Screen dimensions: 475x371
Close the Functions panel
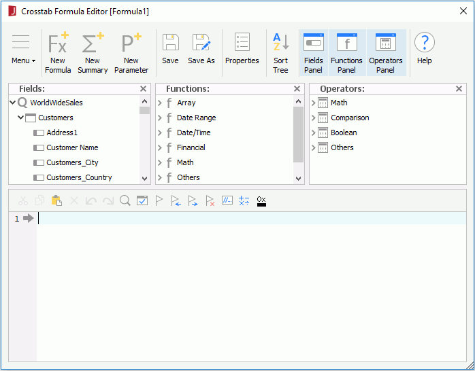297,88
